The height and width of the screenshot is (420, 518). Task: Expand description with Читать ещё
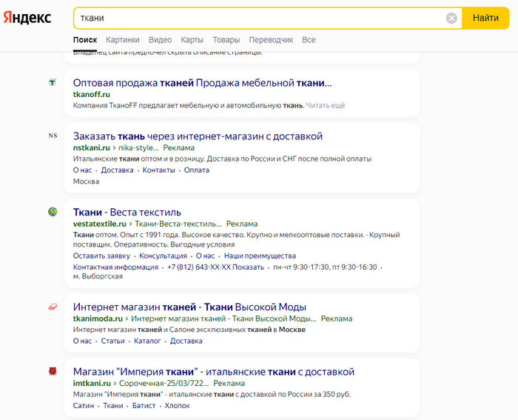click(326, 106)
